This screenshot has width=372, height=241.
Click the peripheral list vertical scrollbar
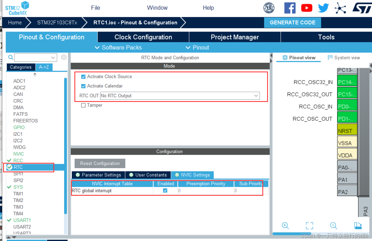(65, 146)
